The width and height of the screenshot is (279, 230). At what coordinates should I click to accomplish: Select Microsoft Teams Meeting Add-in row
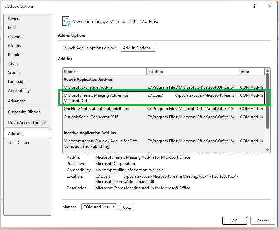(163, 98)
